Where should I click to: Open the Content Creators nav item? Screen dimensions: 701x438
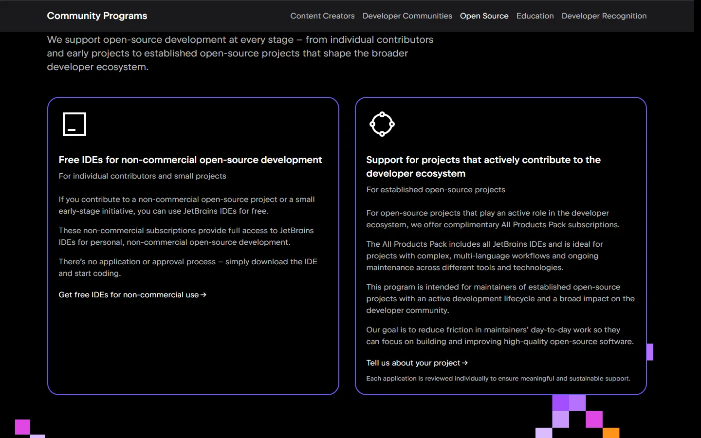coord(322,16)
